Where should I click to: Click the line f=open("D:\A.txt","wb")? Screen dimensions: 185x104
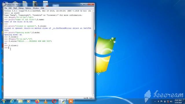point(19,17)
